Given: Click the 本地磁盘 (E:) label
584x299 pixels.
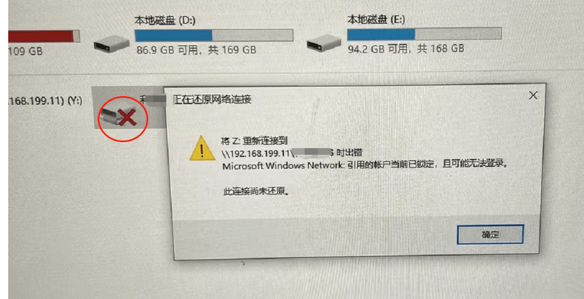Looking at the screenshot, I should (x=376, y=20).
